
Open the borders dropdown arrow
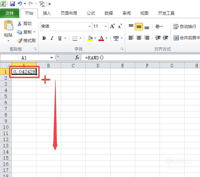[x=81, y=38]
